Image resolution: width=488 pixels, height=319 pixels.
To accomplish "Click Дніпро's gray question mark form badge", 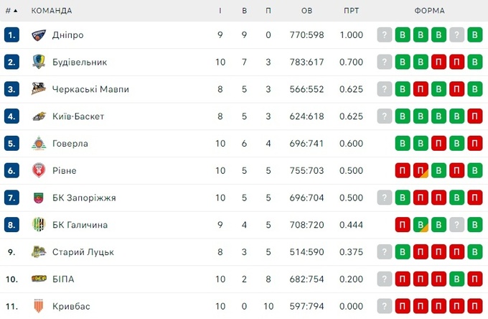I will pyautogui.click(x=385, y=35).
